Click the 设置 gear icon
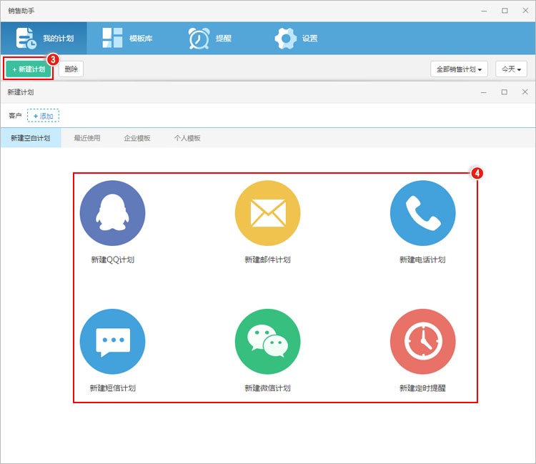The width and height of the screenshot is (536, 464). pyautogui.click(x=285, y=39)
